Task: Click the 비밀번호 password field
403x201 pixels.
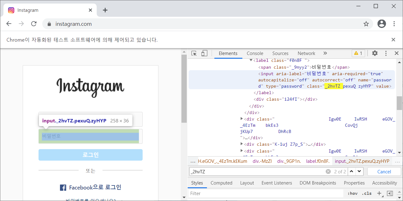Action: point(90,136)
